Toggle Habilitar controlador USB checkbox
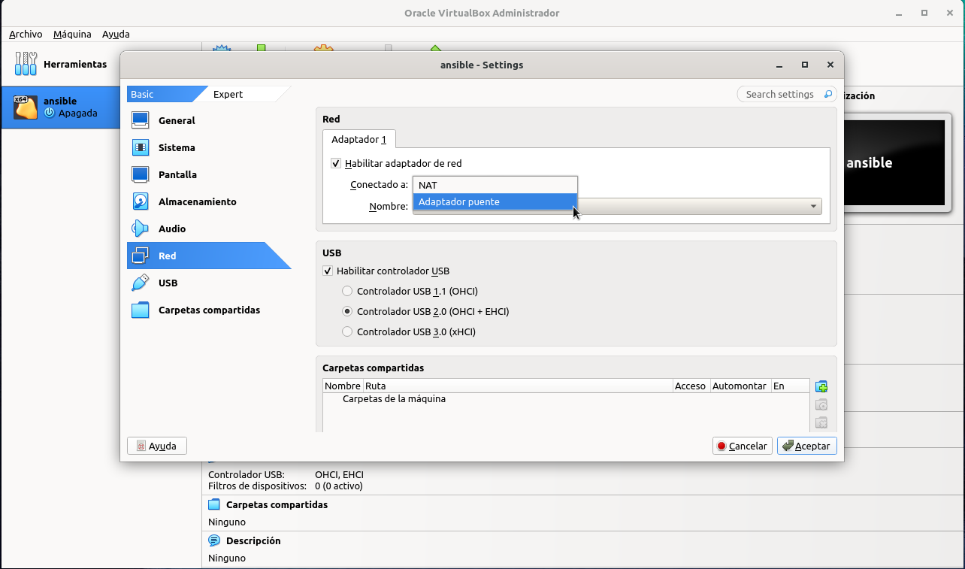This screenshot has width=965, height=569. click(328, 271)
